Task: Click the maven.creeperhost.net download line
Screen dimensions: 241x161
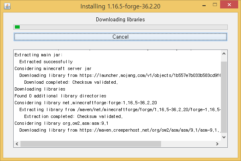Action: (120, 130)
